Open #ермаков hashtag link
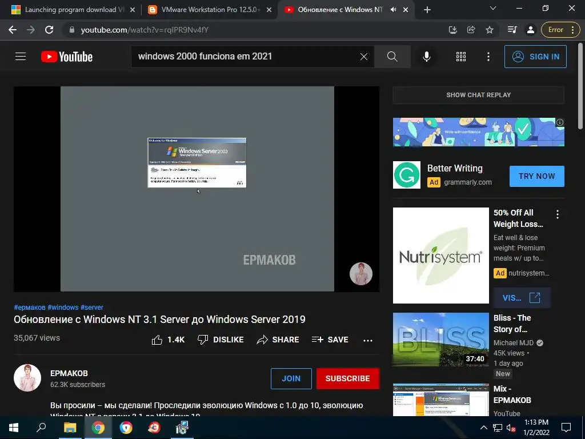The width and height of the screenshot is (585, 439). [x=30, y=307]
